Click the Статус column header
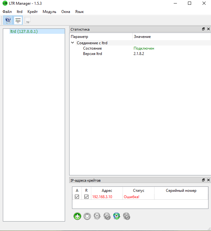Viewport: 211px width, 231px height. pos(139,191)
